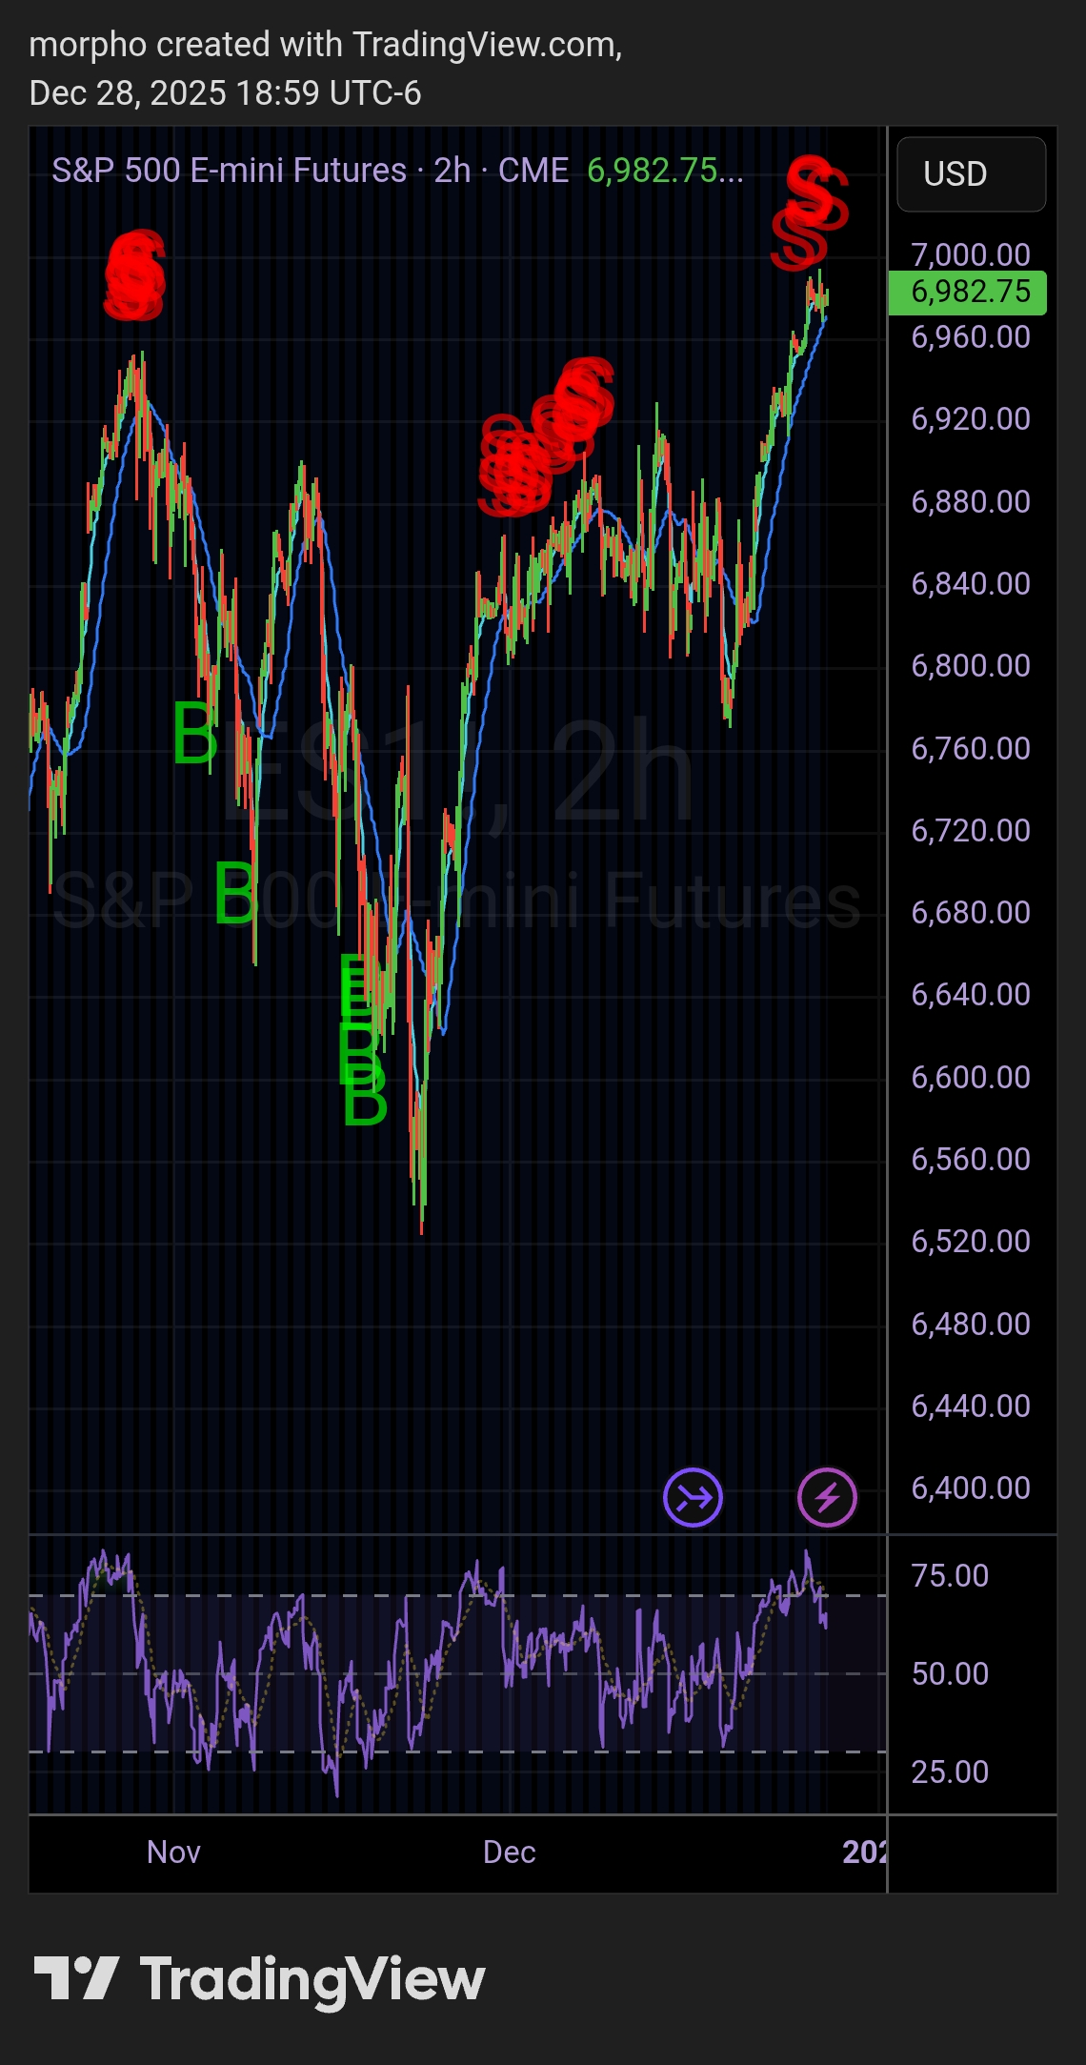This screenshot has height=2065, width=1086.
Task: Click the 6,640.00 price axis label
Action: click(970, 995)
